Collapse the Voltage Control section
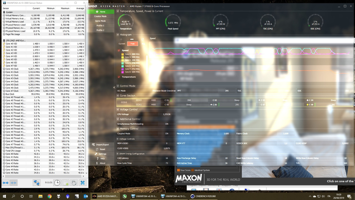The height and width of the screenshot is (200, 355). click(118, 109)
